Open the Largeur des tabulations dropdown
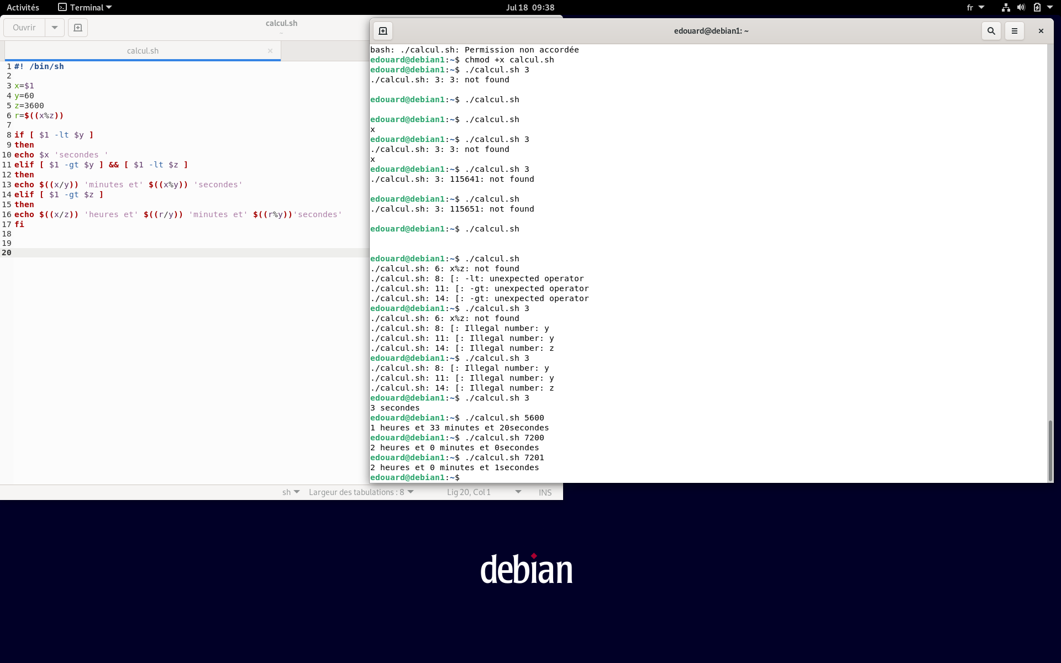This screenshot has height=663, width=1061. pyautogui.click(x=361, y=492)
